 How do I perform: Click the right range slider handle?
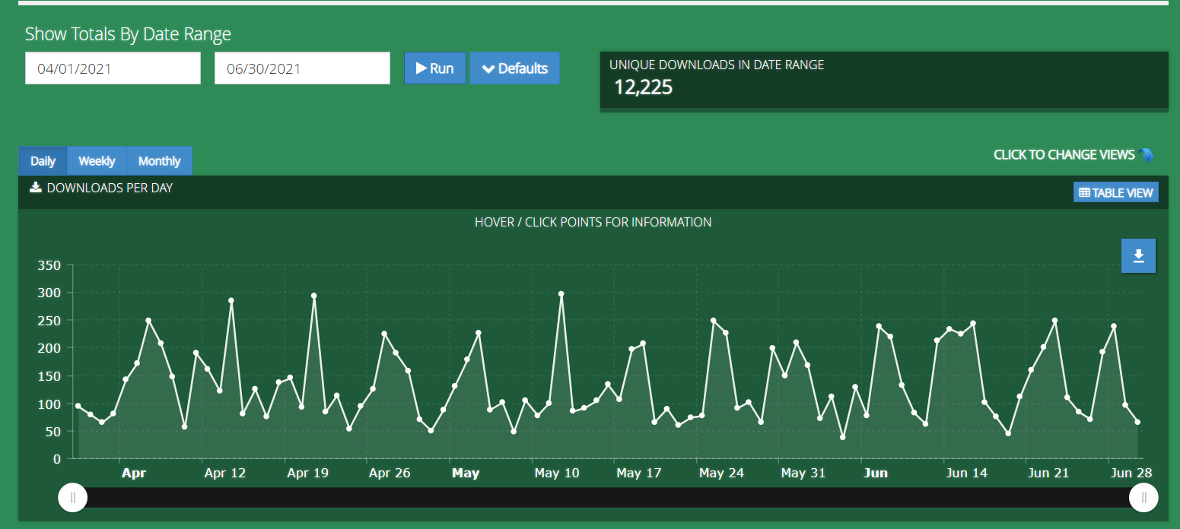click(1143, 498)
